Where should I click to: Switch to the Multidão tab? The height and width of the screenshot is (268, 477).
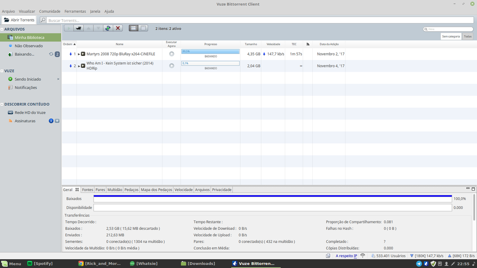click(x=115, y=190)
